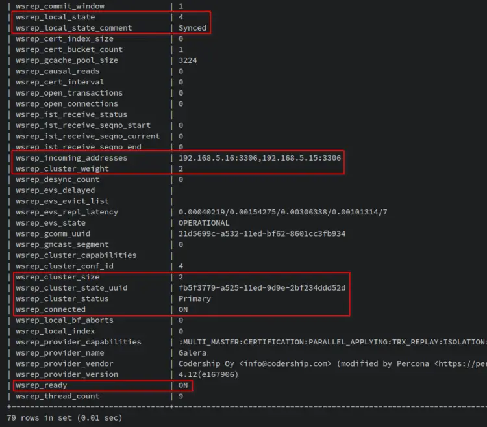The height and width of the screenshot is (427, 487).
Task: Select the value OPERATIONAL
Action: (x=204, y=223)
